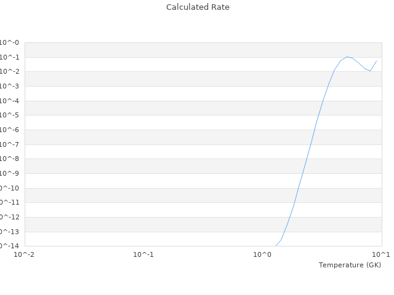
Task: Click where the blue curve meets the x-axis
Action: click(x=276, y=246)
